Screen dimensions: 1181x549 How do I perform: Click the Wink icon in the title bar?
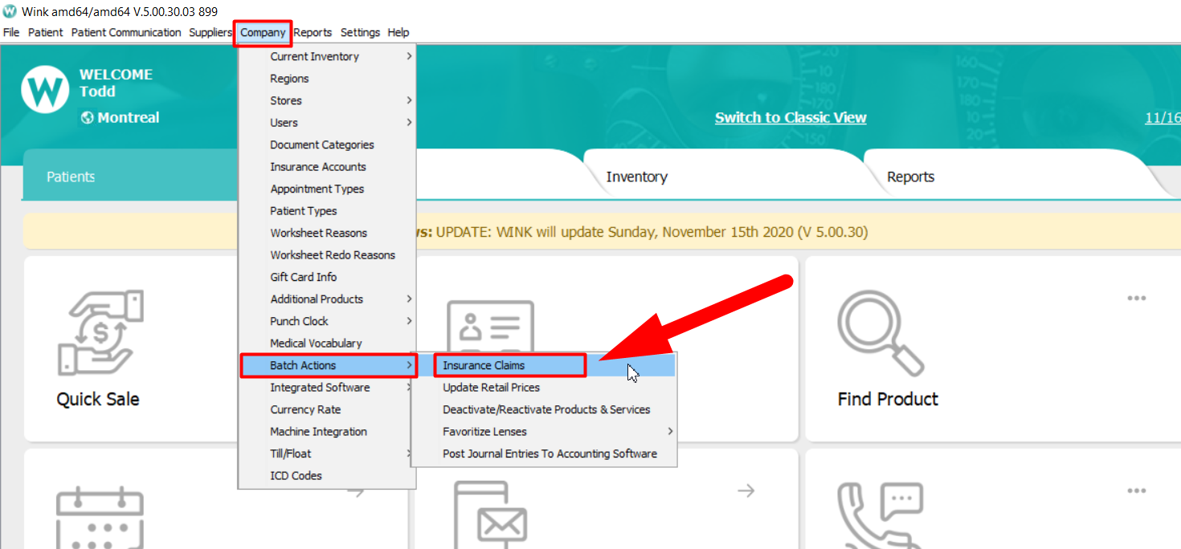point(8,12)
